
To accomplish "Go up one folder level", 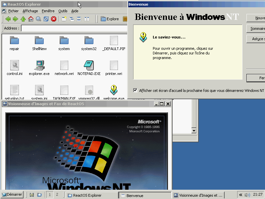I will point(23,19).
